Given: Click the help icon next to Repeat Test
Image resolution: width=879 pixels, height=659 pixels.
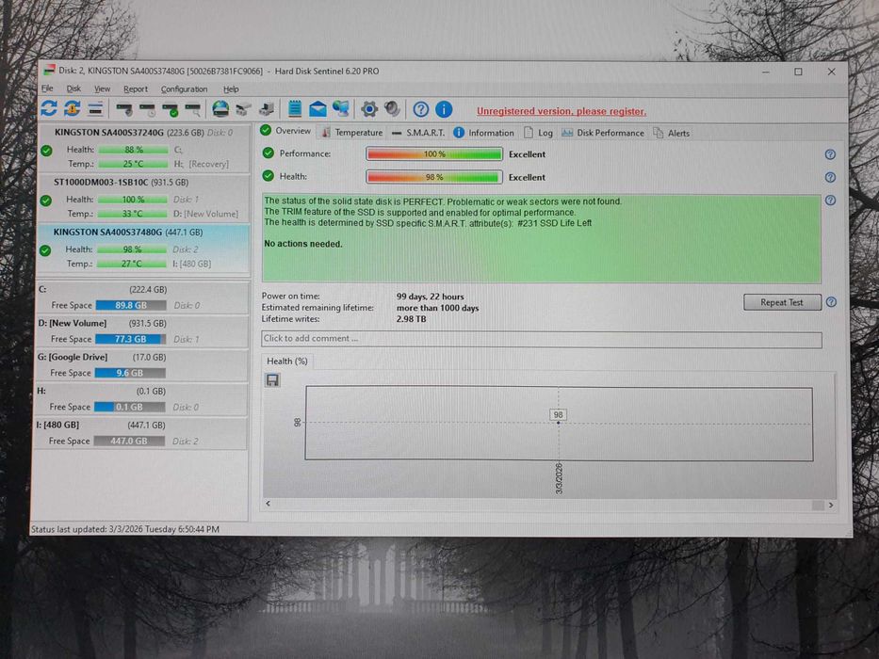Looking at the screenshot, I should click(831, 302).
